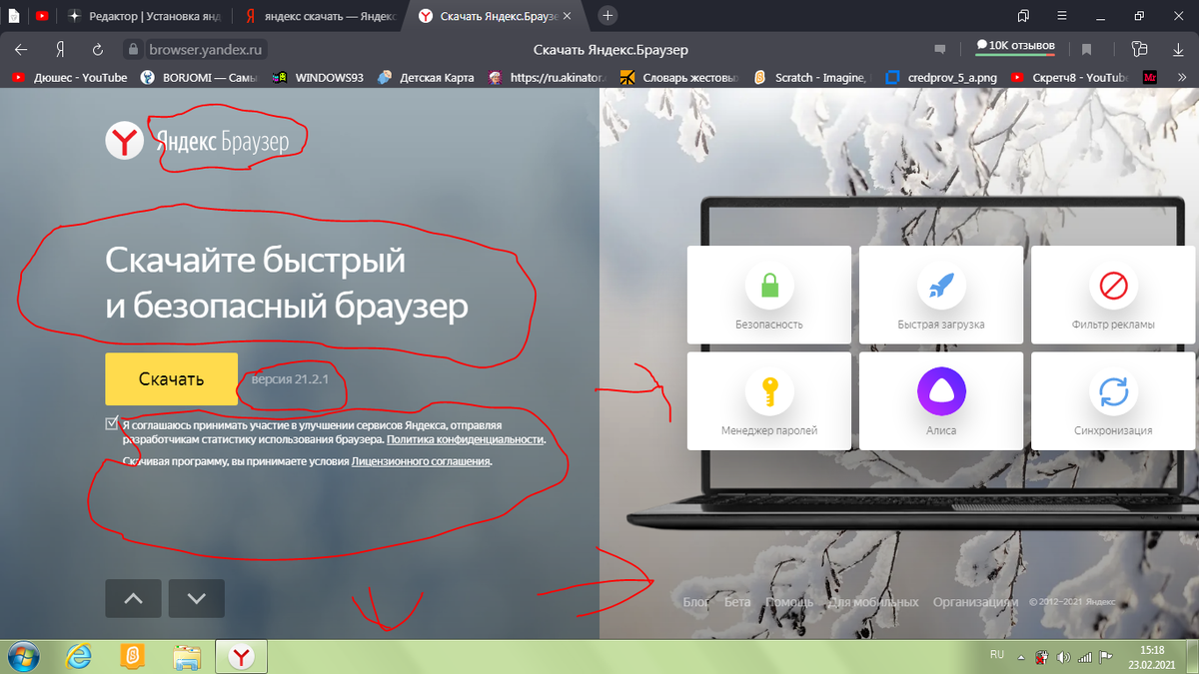Open the Скретч8 - YouTube bookmark
This screenshot has width=1199, height=674.
click(1068, 77)
